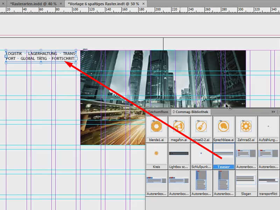The image size is (280, 210).
Task: Select the Lightbox library item
Action: [178, 154]
